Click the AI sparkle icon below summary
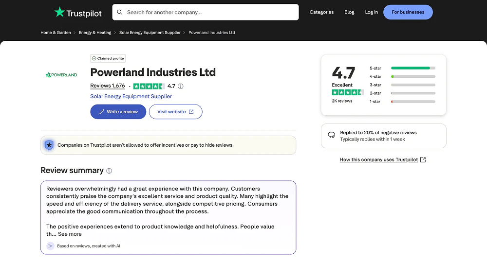This screenshot has height=262, width=487. (50, 246)
